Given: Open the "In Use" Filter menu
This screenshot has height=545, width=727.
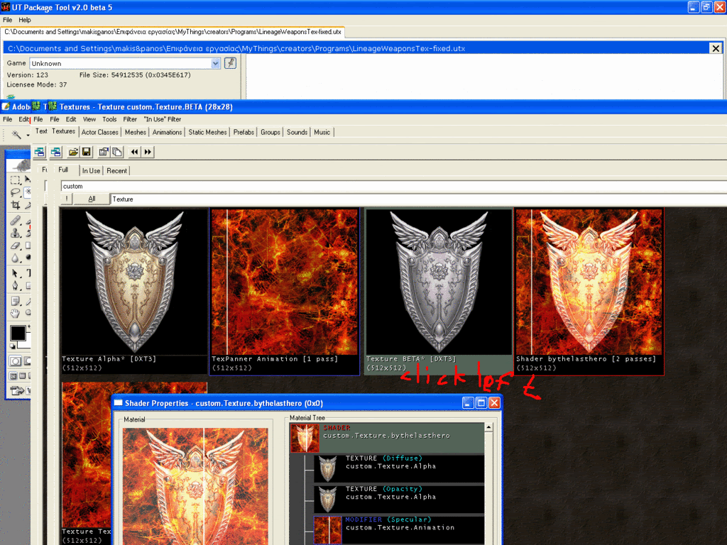Looking at the screenshot, I should [162, 119].
